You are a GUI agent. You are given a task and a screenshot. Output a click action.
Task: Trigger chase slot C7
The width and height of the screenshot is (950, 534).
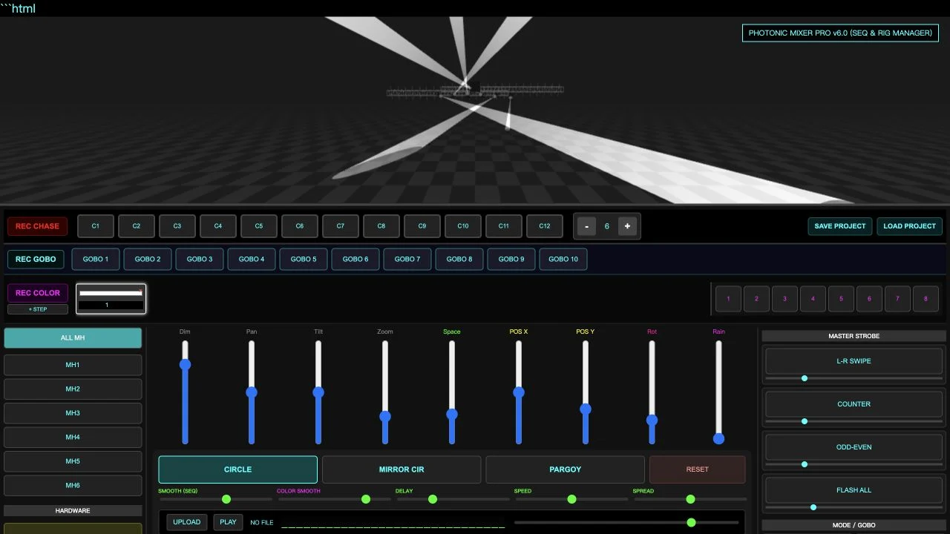341,226
